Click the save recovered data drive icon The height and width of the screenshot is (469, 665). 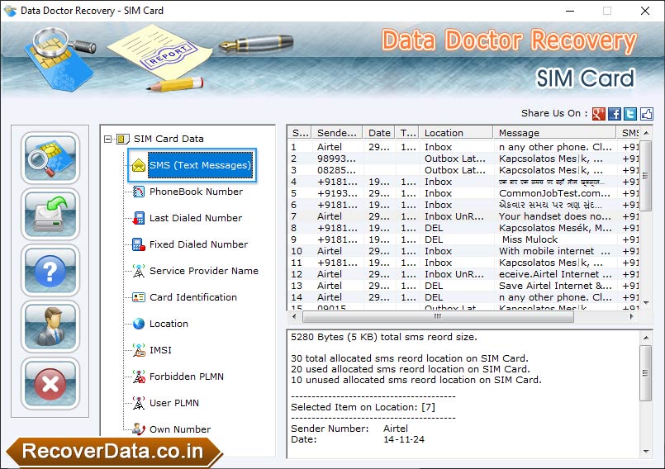coord(50,214)
